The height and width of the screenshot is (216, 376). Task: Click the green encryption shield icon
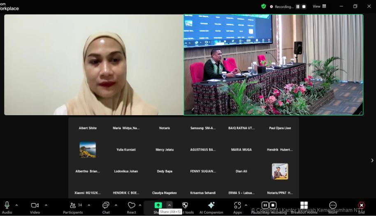coord(263,6)
